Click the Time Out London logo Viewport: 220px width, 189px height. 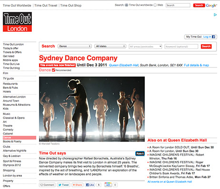click(17, 22)
